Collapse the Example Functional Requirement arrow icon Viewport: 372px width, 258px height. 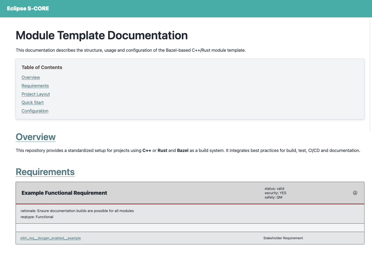tap(355, 193)
